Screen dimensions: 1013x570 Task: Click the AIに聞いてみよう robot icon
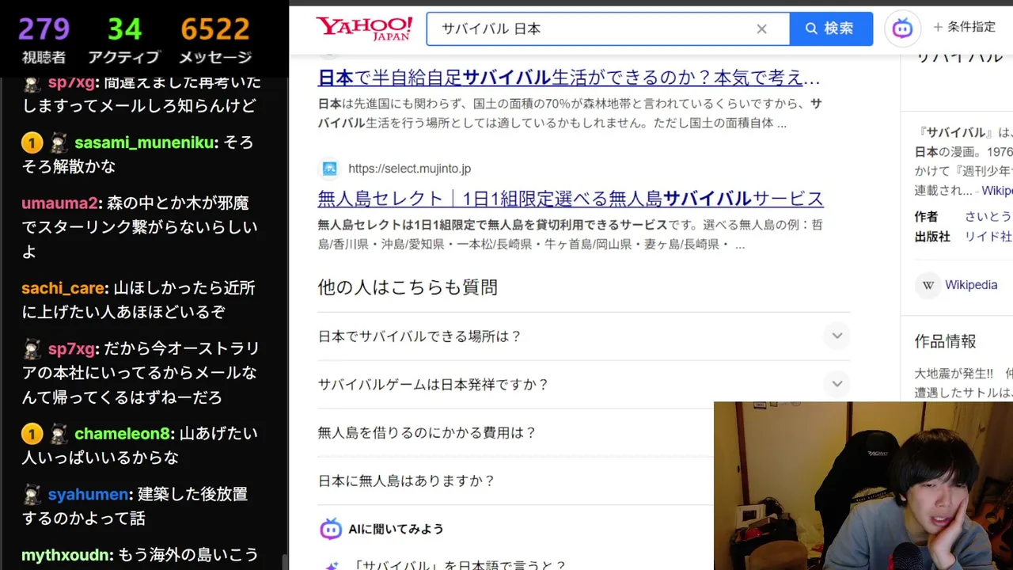click(331, 529)
